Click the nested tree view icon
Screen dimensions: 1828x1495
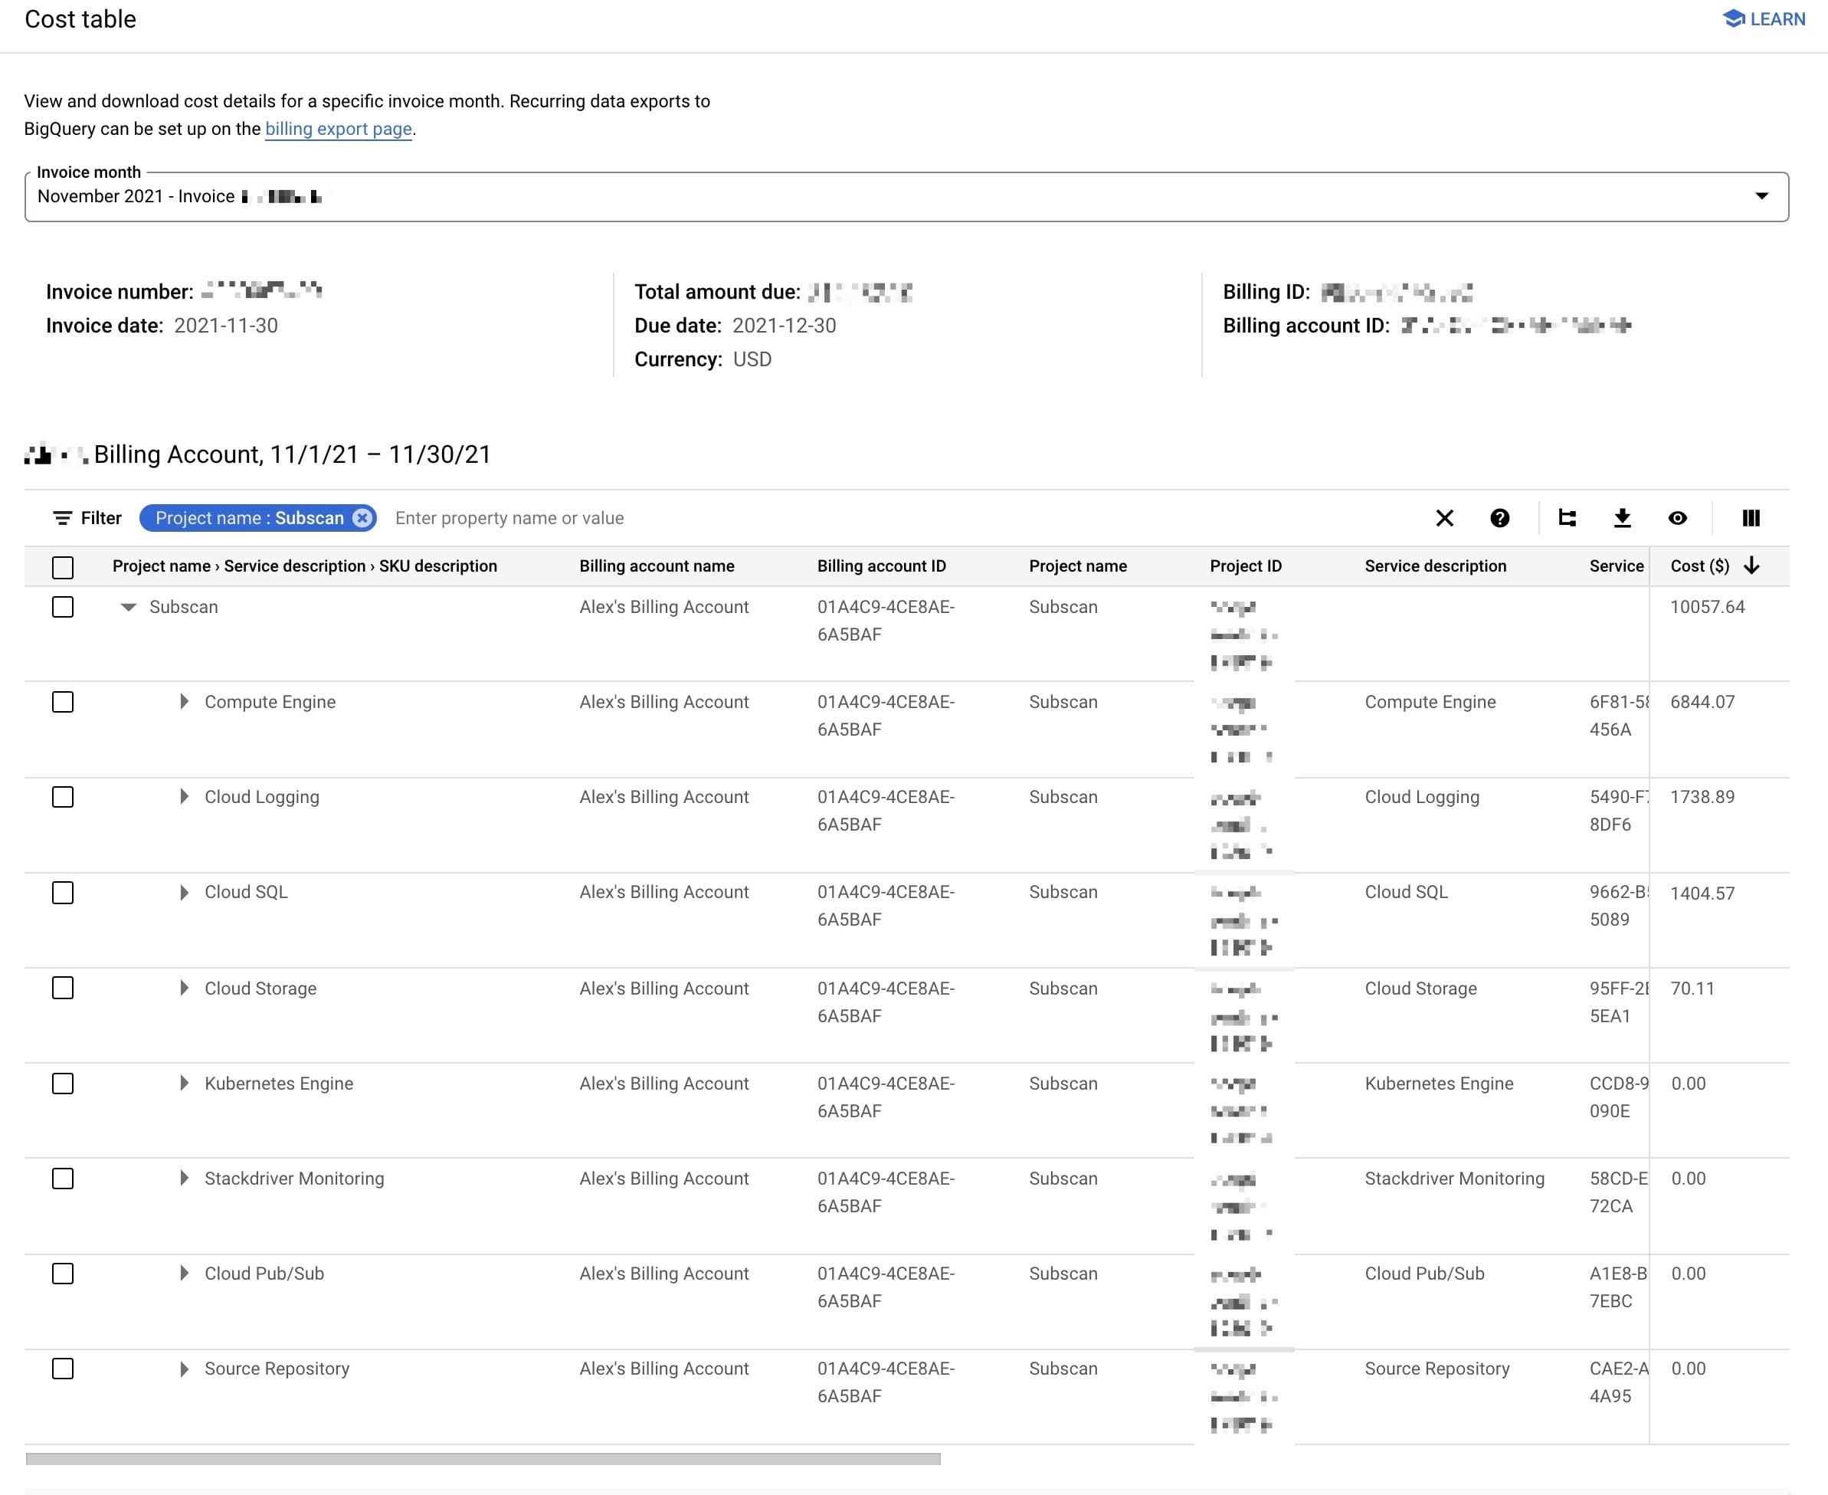(1567, 517)
